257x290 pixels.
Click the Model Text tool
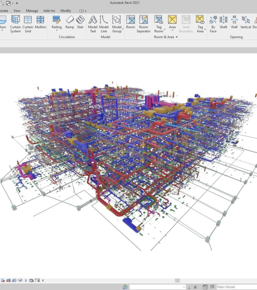tap(93, 24)
